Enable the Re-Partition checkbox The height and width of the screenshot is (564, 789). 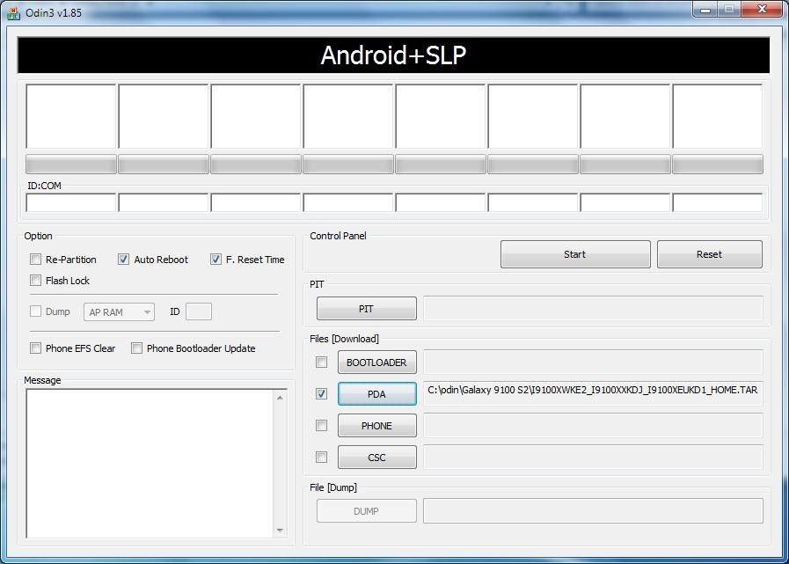35,260
